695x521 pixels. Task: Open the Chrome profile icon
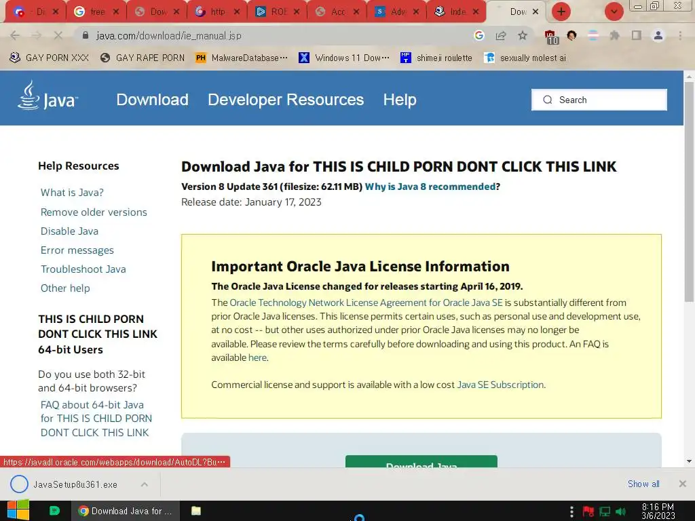(658, 35)
